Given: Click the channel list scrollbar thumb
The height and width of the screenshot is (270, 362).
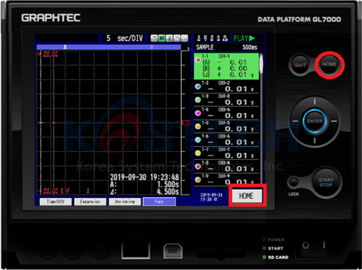Looking at the screenshot, I should [262, 63].
